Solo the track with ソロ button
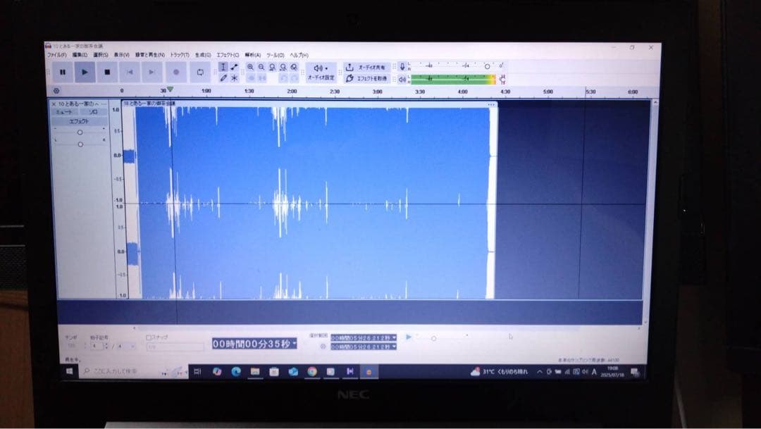761x429 pixels. [x=93, y=112]
